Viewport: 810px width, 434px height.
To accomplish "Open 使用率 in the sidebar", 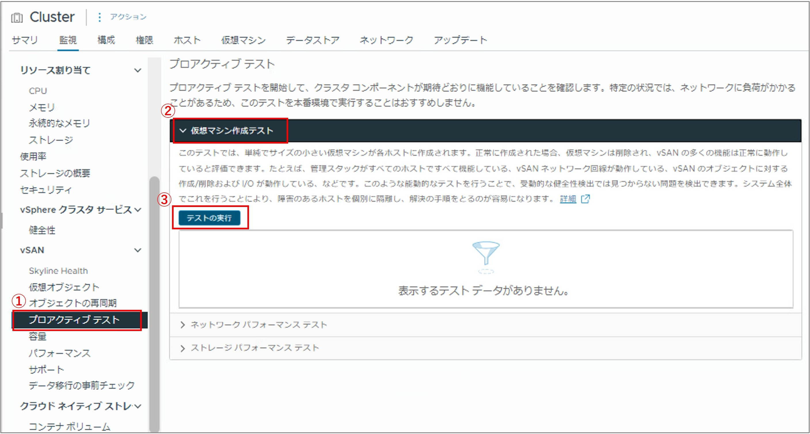I will click(x=33, y=156).
